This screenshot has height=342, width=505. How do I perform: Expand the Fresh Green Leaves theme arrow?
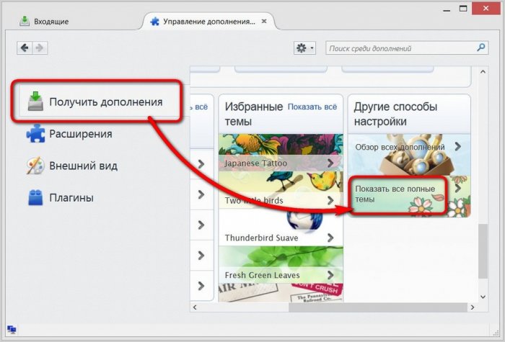330,274
